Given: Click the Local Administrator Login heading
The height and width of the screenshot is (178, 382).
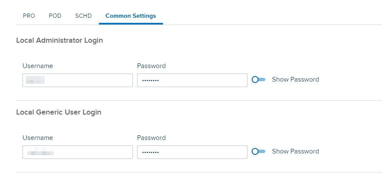Looking at the screenshot, I should [x=59, y=41].
